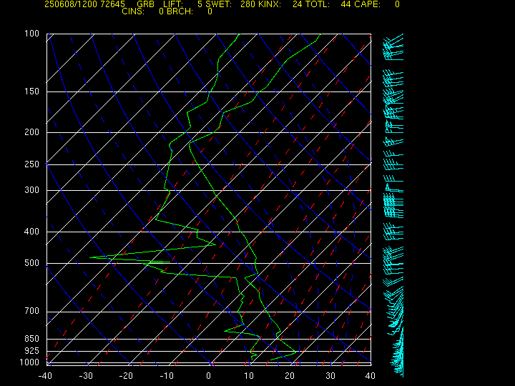
Task: Select the LIFT: index label
Action: click(x=173, y=4)
